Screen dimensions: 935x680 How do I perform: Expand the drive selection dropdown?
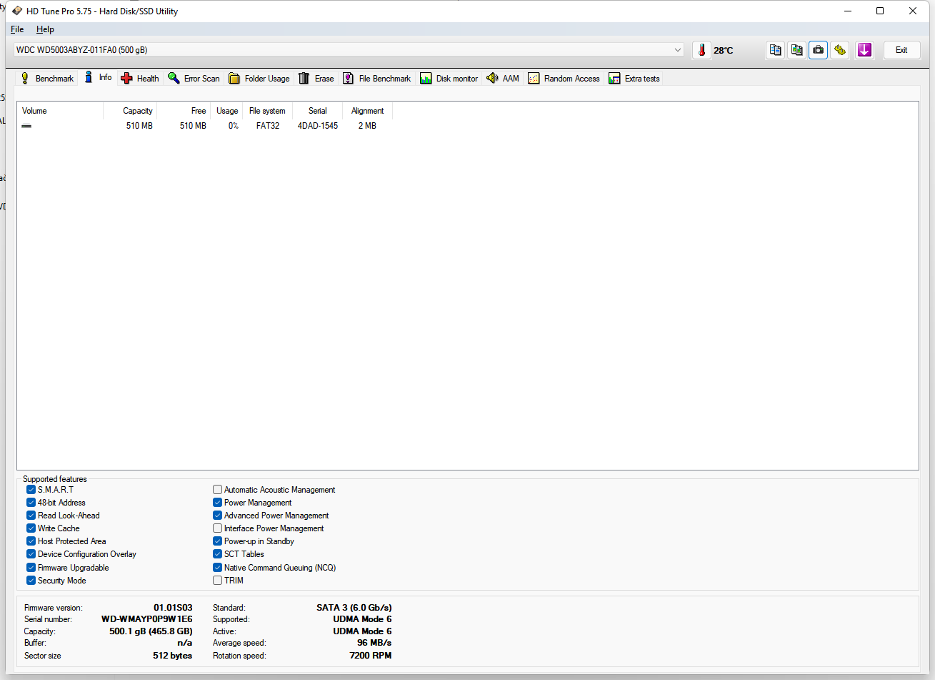tap(677, 50)
